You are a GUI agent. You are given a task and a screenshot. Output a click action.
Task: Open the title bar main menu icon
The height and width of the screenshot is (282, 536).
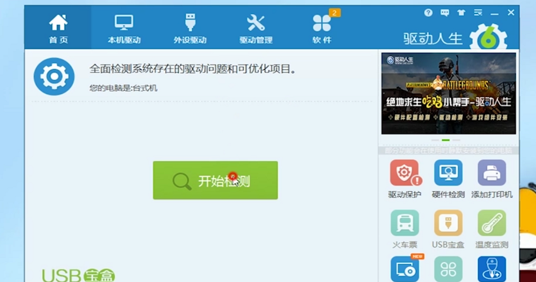tap(478, 13)
